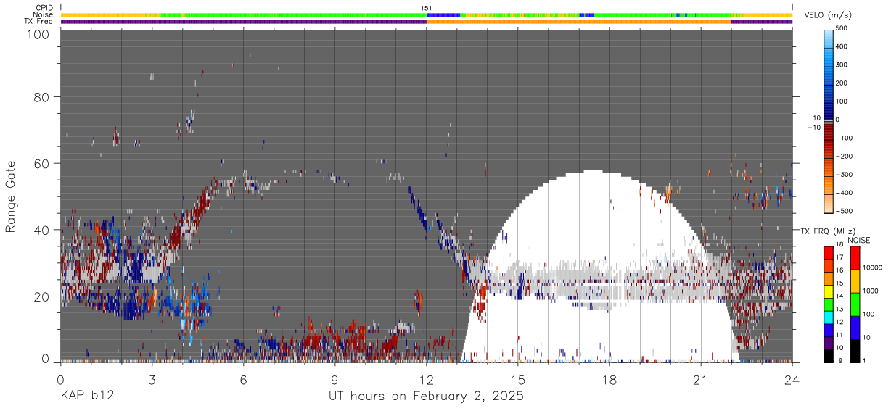The height and width of the screenshot is (411, 891).
Task: Click the noise legend label '1'
Action: pos(865,361)
